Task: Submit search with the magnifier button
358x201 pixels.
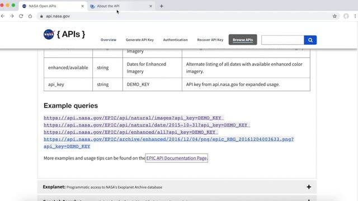Action: [310, 40]
